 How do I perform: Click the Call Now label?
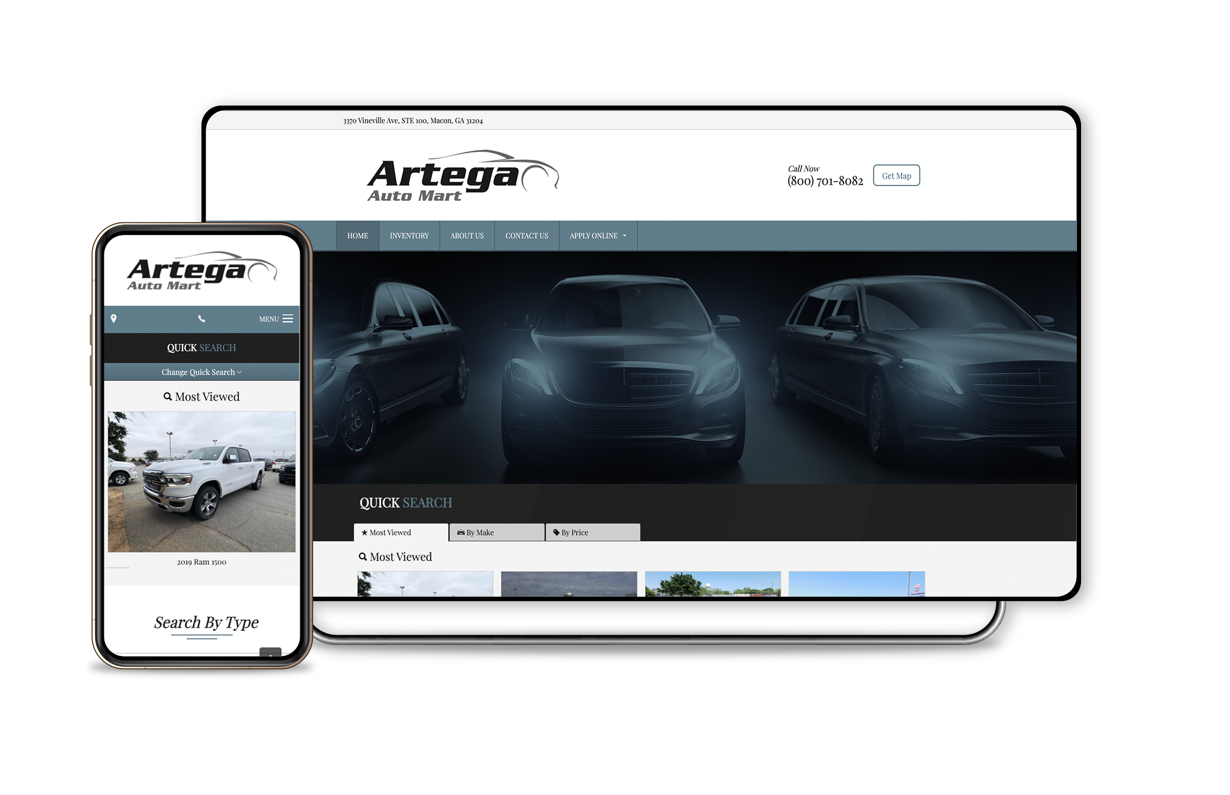(803, 168)
